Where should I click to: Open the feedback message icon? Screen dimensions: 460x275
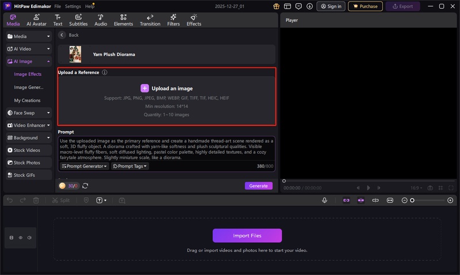coord(298,6)
